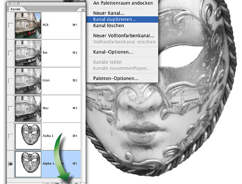Open the Kanäle palette flyout menu arrow
The image size is (242, 184).
point(83,9)
